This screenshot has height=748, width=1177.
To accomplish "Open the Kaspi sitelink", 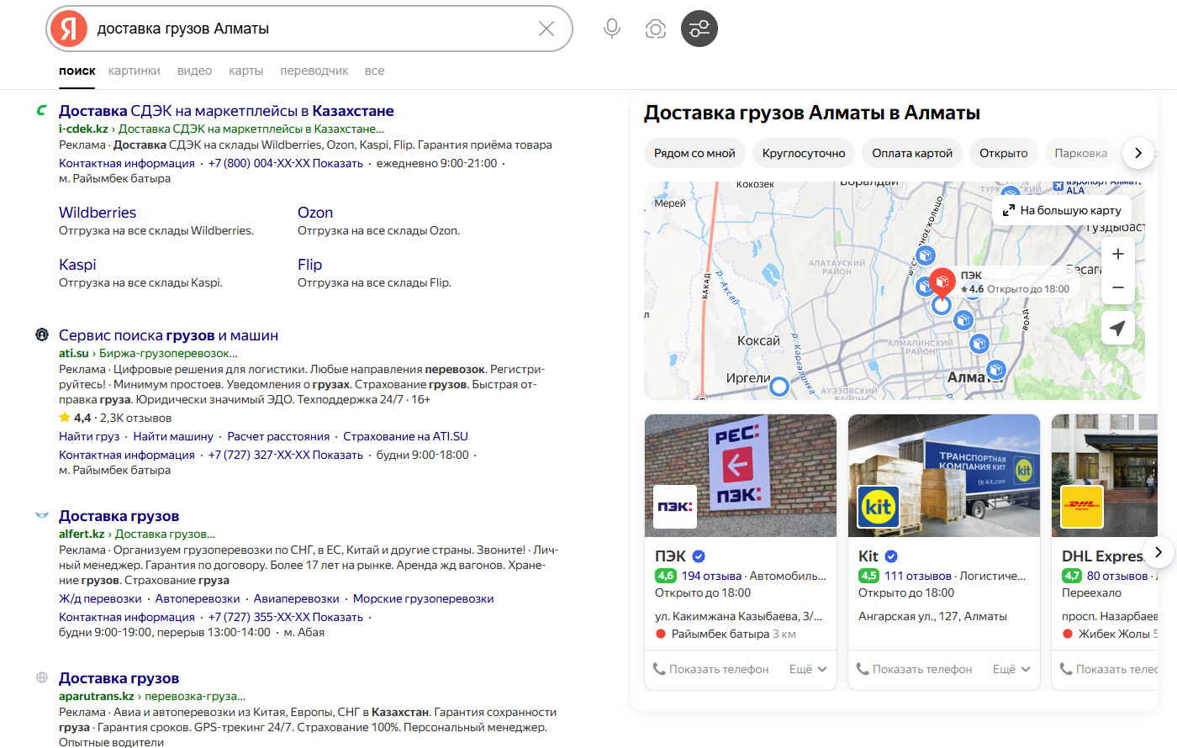I will tap(77, 265).
